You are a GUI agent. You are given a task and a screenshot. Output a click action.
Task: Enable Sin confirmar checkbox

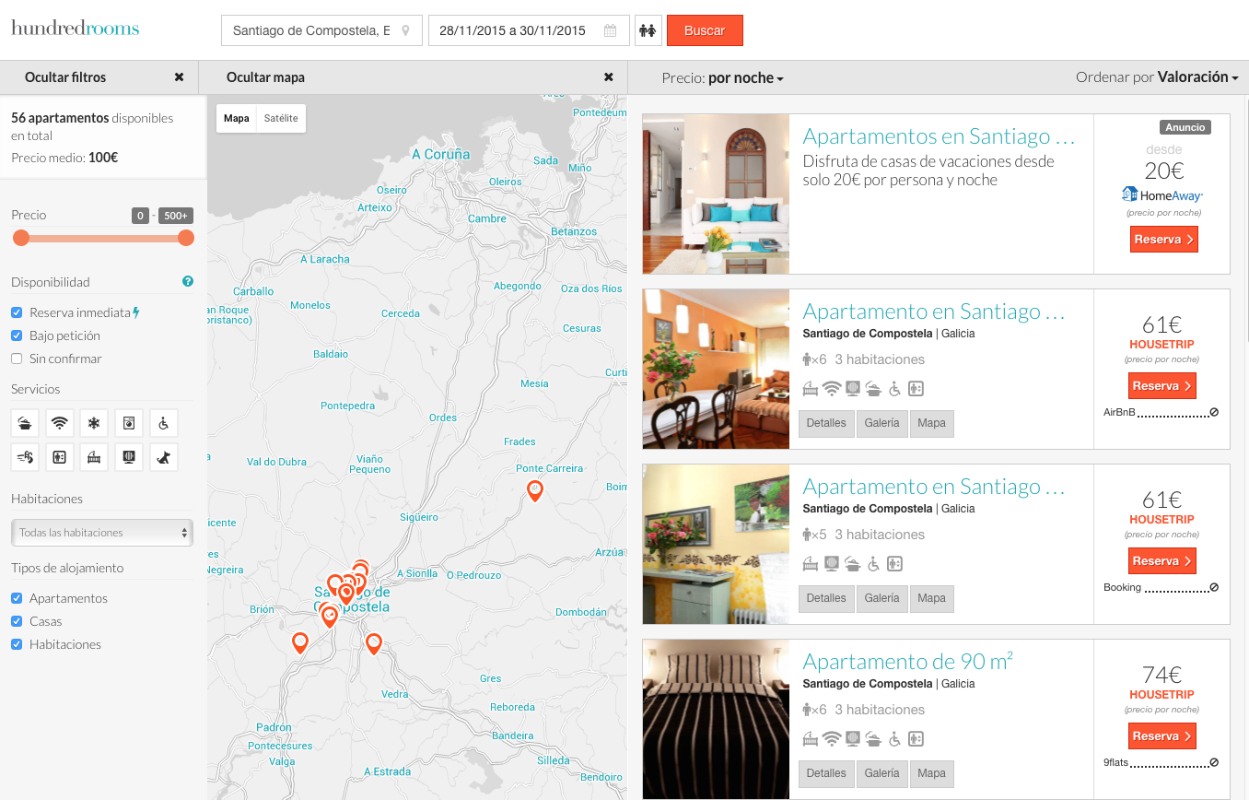point(17,359)
